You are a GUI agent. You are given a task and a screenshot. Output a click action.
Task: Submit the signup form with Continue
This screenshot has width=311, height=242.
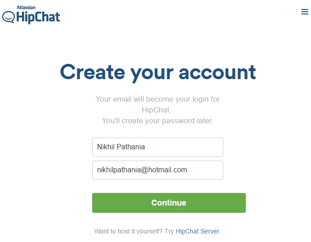(x=169, y=203)
